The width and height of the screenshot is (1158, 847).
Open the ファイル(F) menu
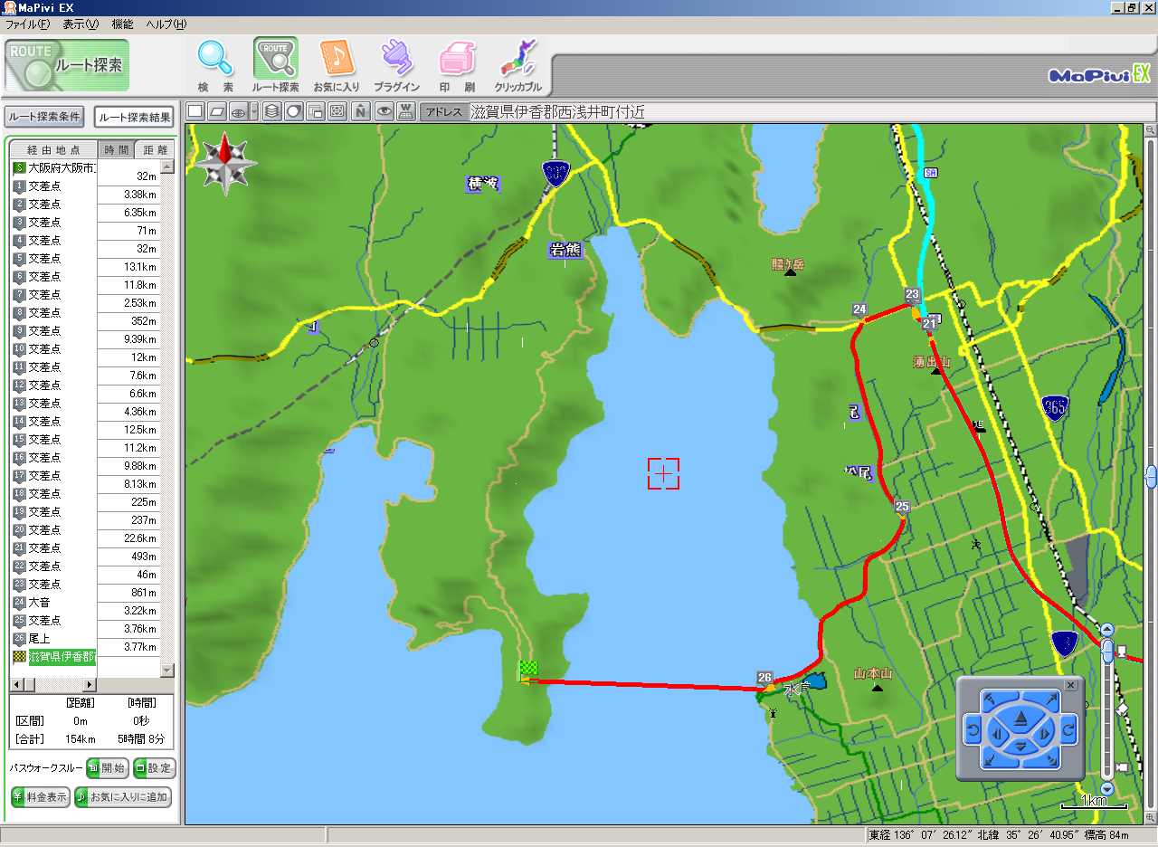tap(27, 24)
